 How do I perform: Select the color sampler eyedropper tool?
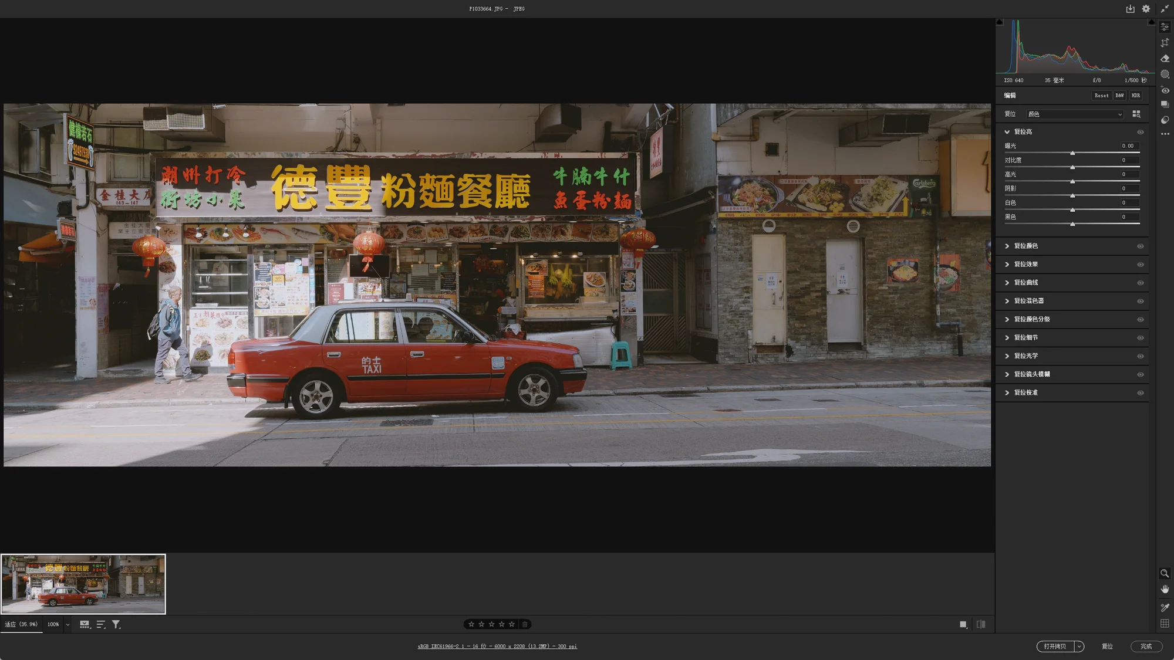click(1165, 607)
